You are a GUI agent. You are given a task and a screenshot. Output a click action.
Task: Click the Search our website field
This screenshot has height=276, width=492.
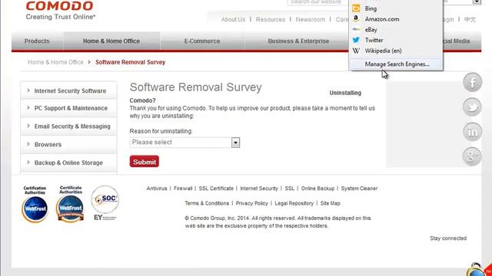[317, 2]
